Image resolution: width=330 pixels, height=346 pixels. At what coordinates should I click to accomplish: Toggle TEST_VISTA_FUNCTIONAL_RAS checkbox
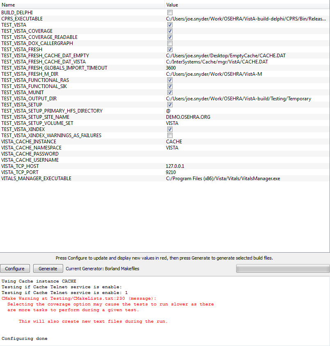(170, 80)
